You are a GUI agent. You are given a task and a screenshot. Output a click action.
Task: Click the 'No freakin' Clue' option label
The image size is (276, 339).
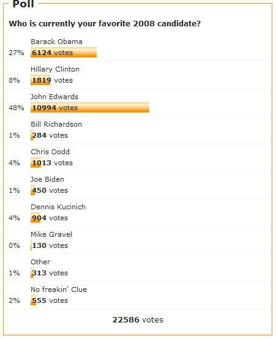pyautogui.click(x=59, y=289)
